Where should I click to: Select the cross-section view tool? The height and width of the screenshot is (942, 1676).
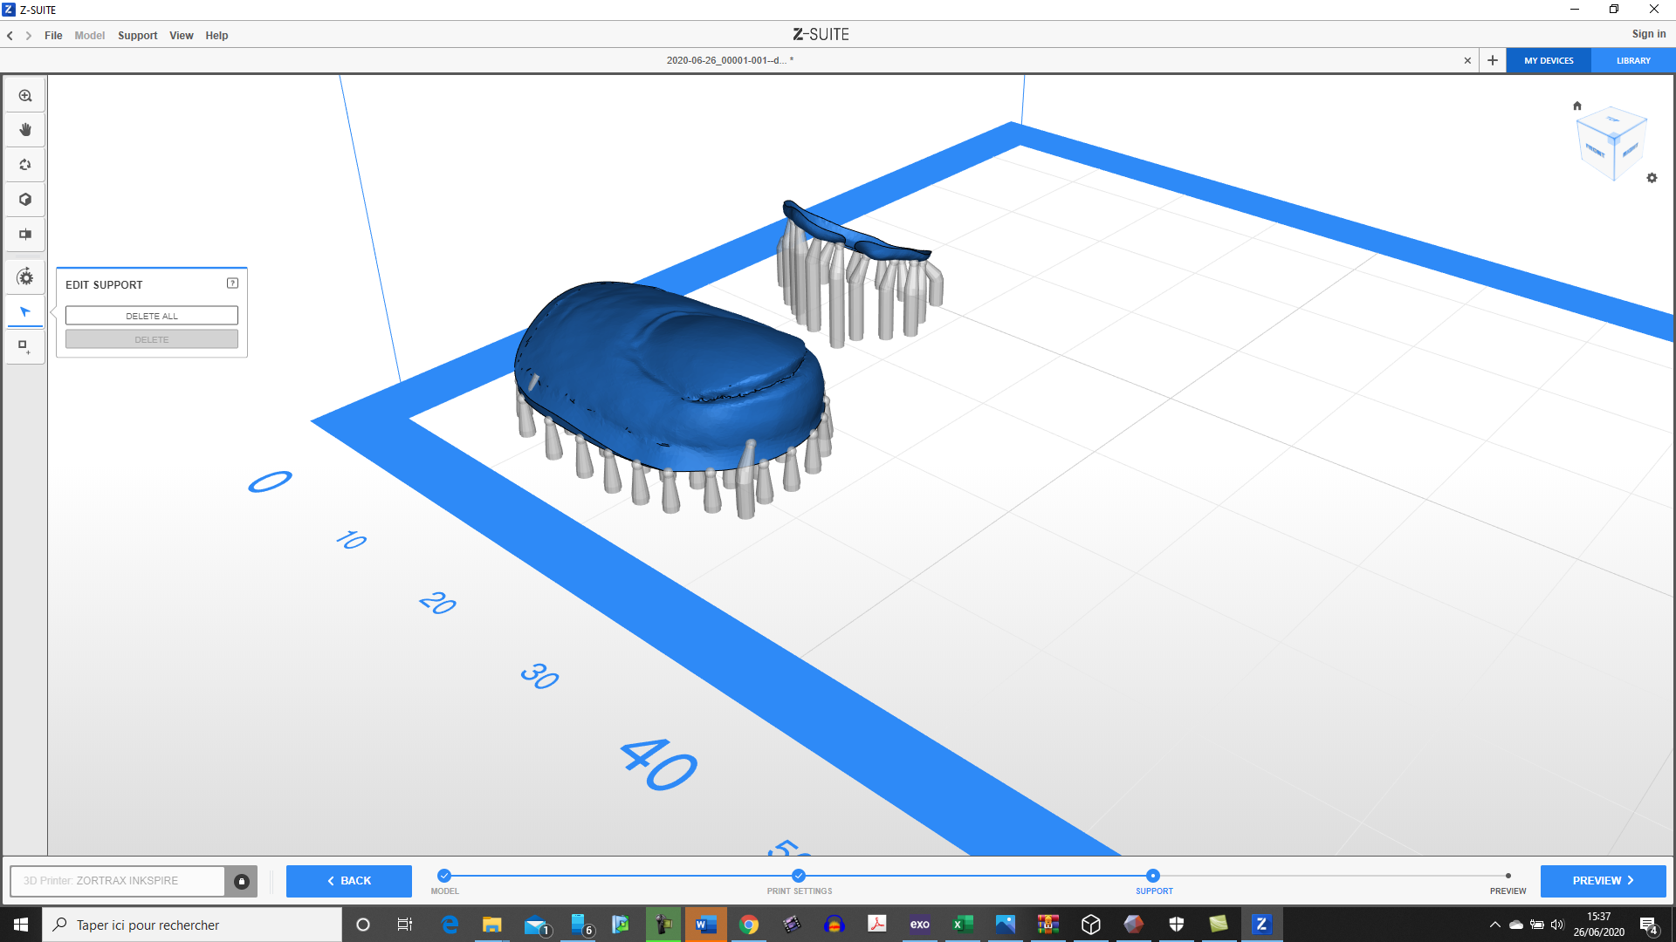click(x=25, y=235)
